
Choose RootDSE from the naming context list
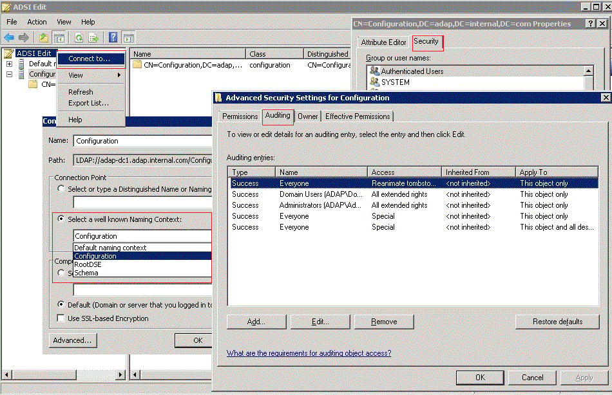[x=142, y=264]
